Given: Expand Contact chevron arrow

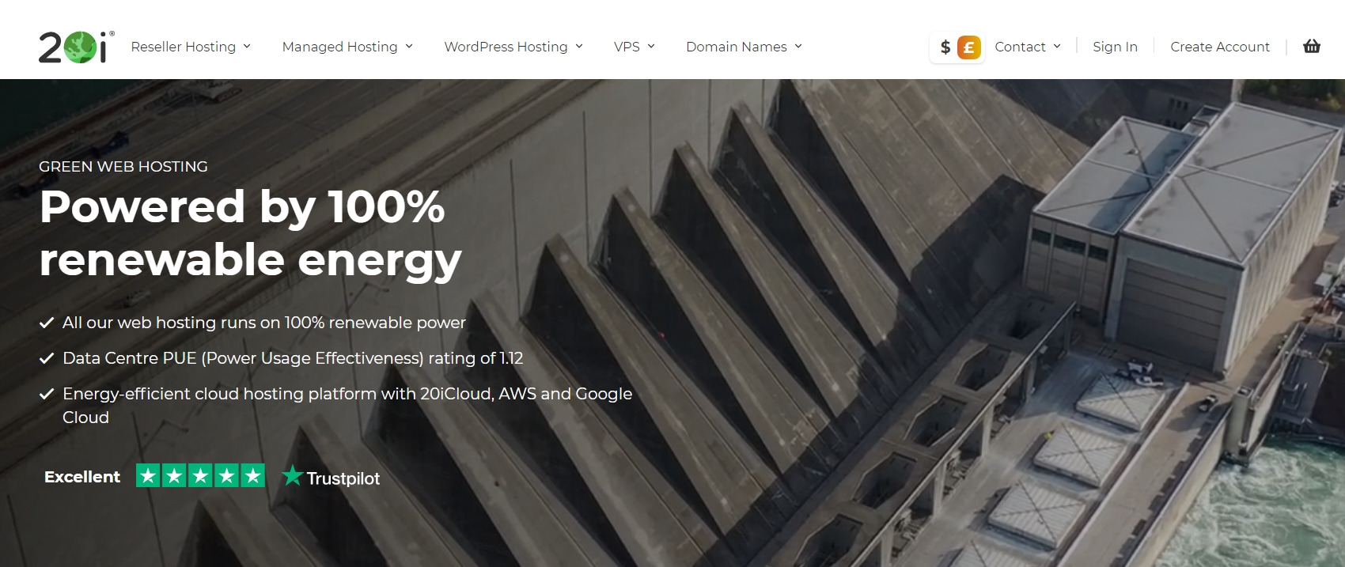Looking at the screenshot, I should [x=1057, y=47].
